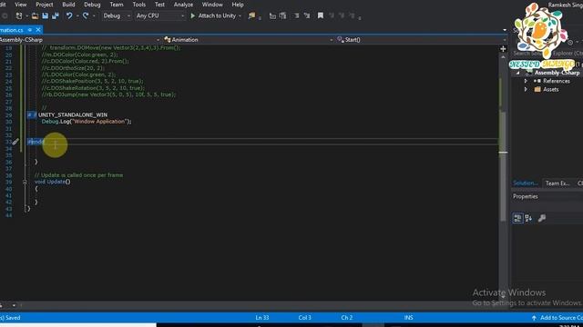The width and height of the screenshot is (583, 327).
Task: Click the Find in Files icon after Attach to Unity
Action: [252, 15]
